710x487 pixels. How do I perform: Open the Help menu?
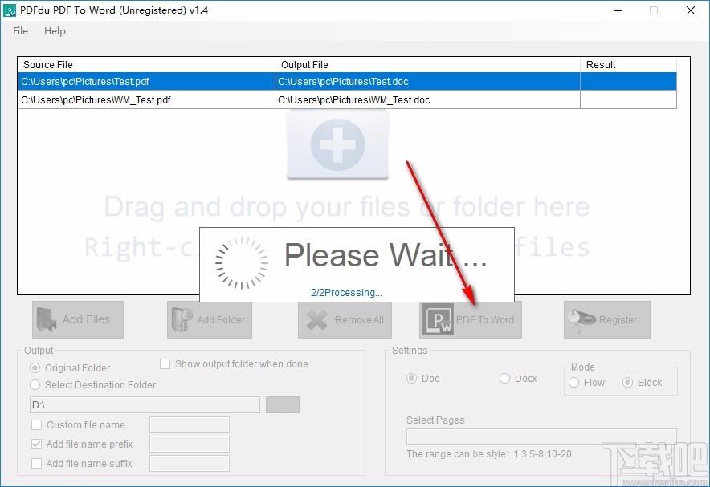pos(55,31)
